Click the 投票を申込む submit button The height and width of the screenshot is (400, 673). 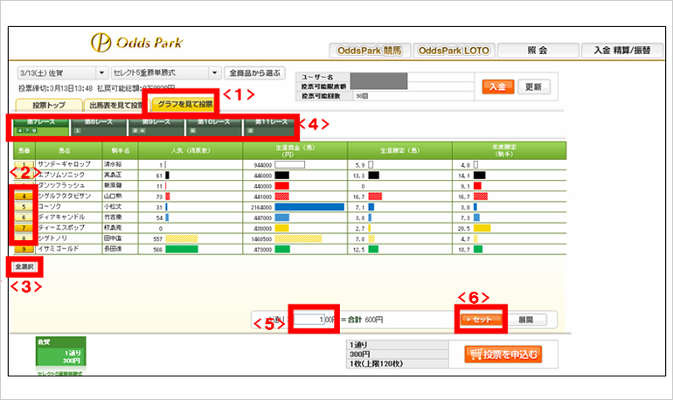tap(503, 355)
